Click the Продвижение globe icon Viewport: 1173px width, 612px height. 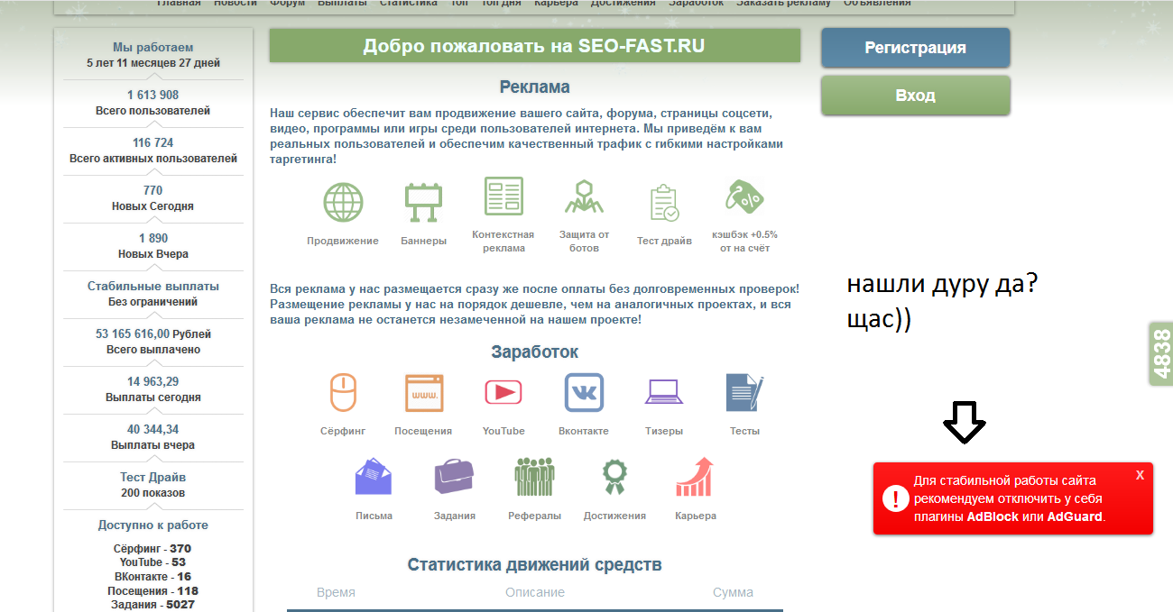tap(343, 202)
